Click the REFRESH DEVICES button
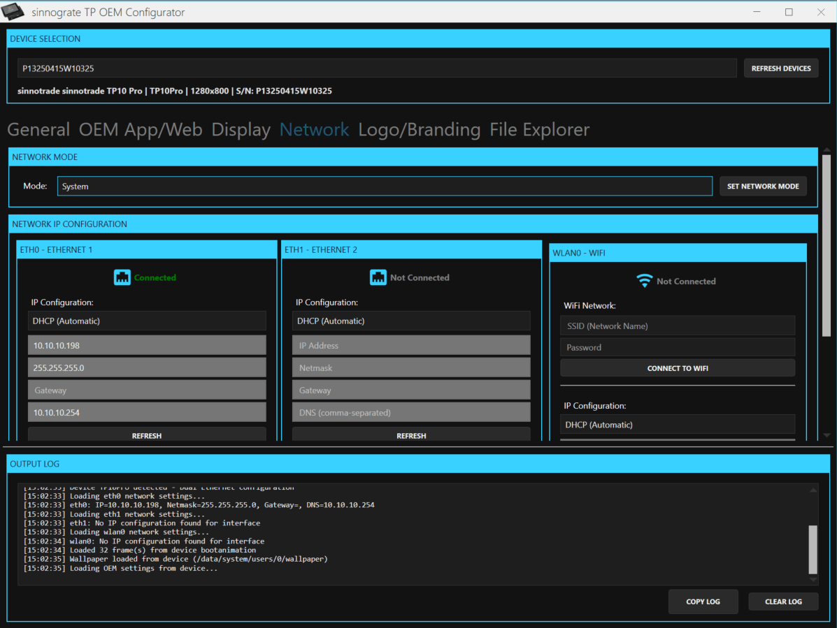Image resolution: width=837 pixels, height=628 pixels. click(x=781, y=68)
